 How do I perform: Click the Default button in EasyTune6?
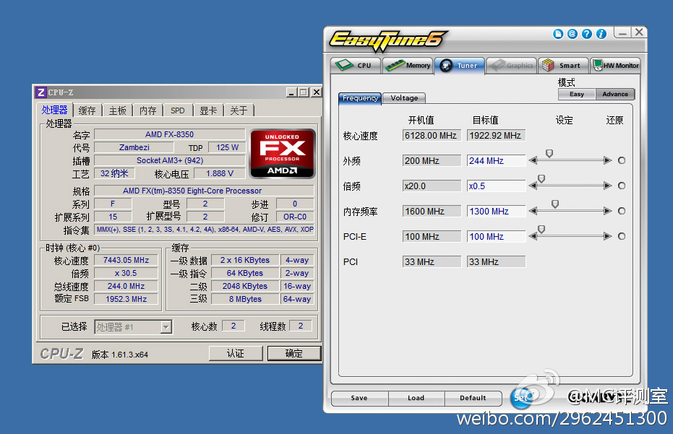tap(473, 398)
